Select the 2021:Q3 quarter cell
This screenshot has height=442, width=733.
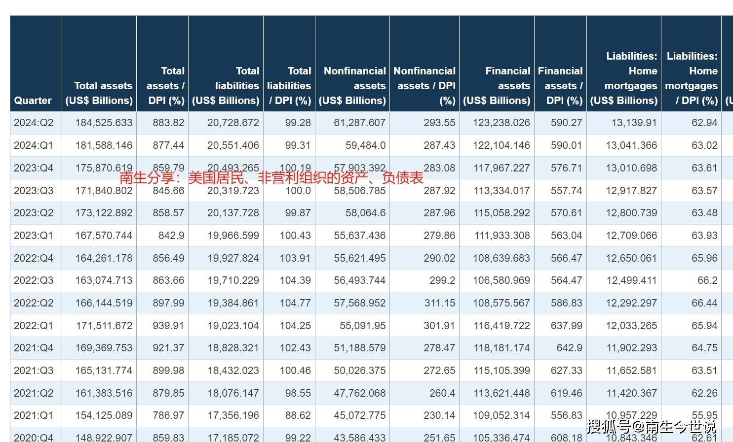point(34,371)
